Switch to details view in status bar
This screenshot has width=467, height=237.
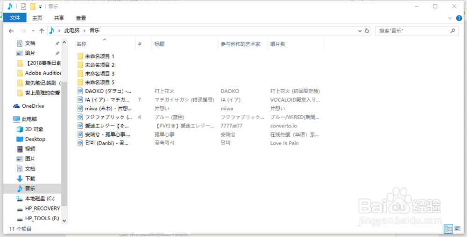click(448, 229)
